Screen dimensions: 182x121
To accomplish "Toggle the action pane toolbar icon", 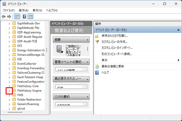I will tap(30, 17).
